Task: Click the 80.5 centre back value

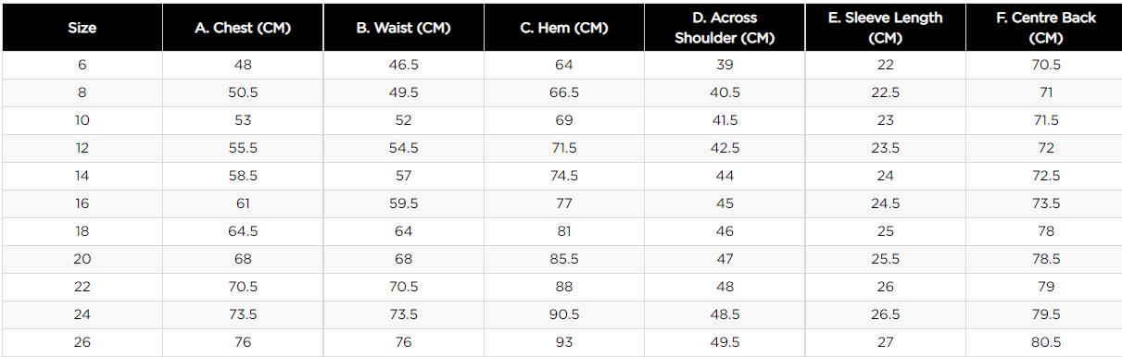Action: [x=1045, y=342]
